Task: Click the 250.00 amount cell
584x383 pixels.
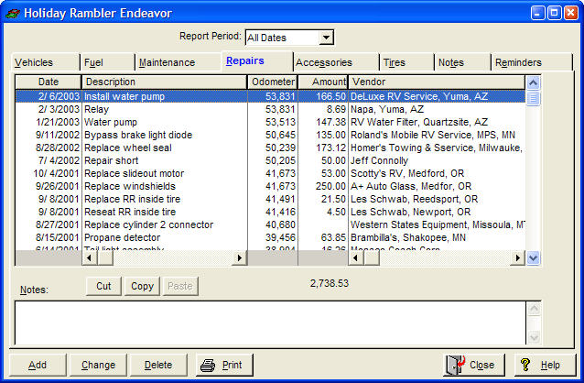Action: pos(330,186)
